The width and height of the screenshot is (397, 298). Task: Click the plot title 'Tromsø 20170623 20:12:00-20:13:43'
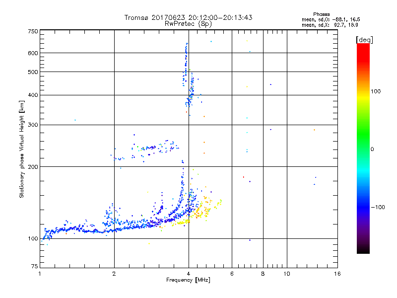pyautogui.click(x=188, y=17)
